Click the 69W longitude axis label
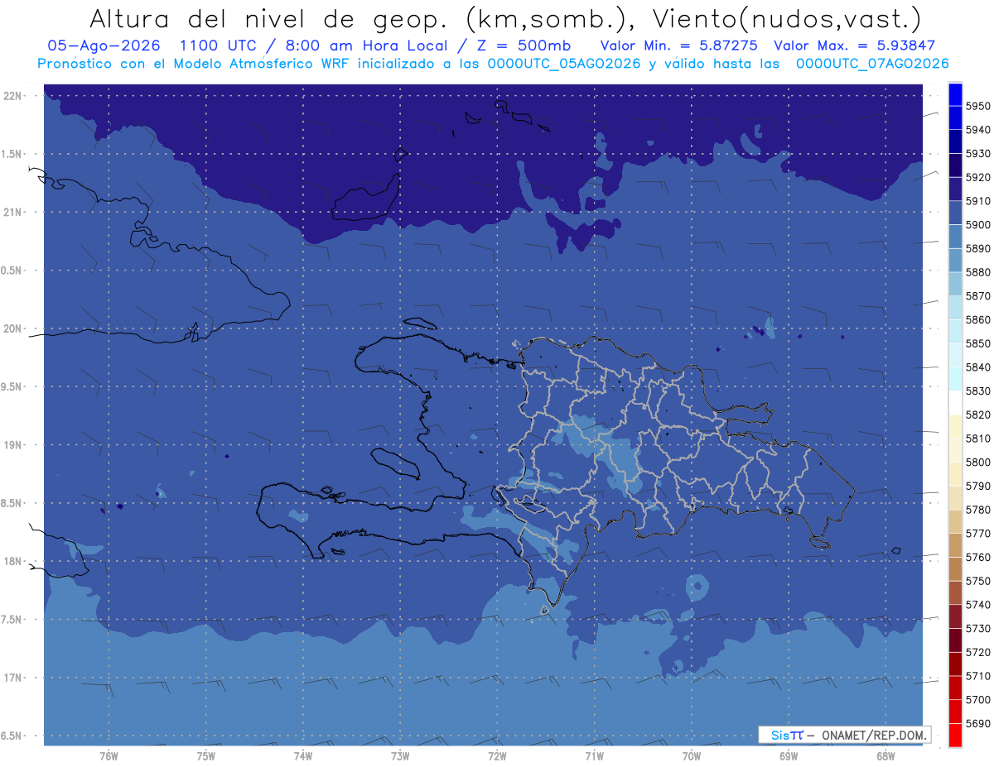This screenshot has height=767, width=994. pyautogui.click(x=788, y=755)
